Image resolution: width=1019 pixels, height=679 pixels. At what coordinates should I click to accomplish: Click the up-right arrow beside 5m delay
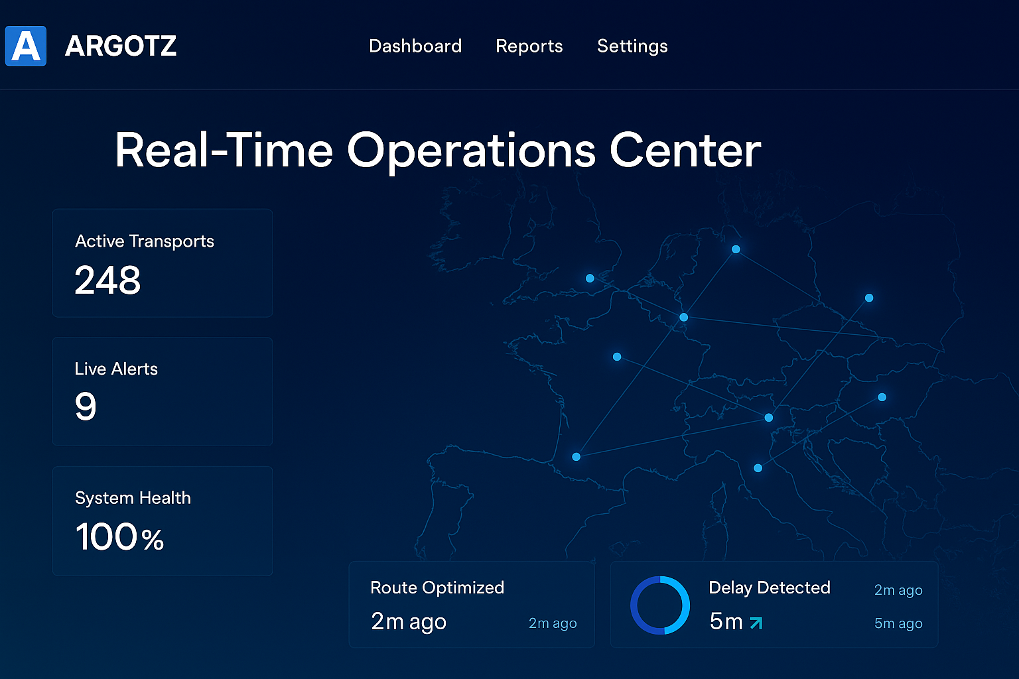pyautogui.click(x=756, y=623)
